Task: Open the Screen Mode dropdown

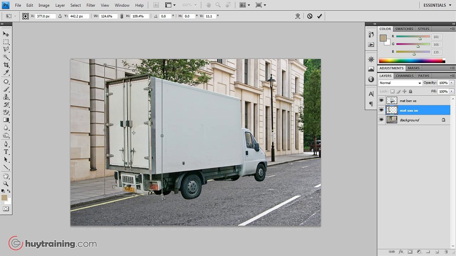Action: click(261, 5)
